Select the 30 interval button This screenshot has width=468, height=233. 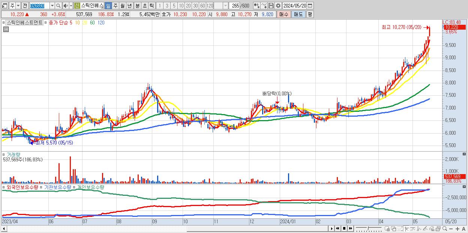click(x=195, y=6)
